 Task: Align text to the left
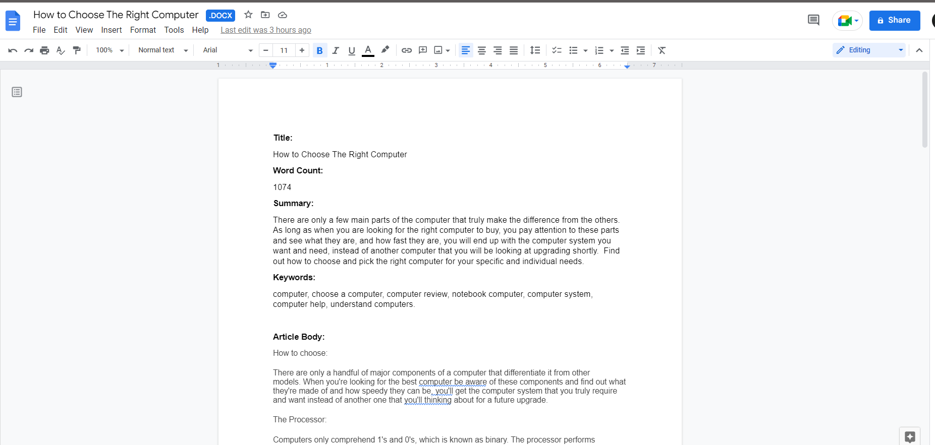tap(466, 50)
